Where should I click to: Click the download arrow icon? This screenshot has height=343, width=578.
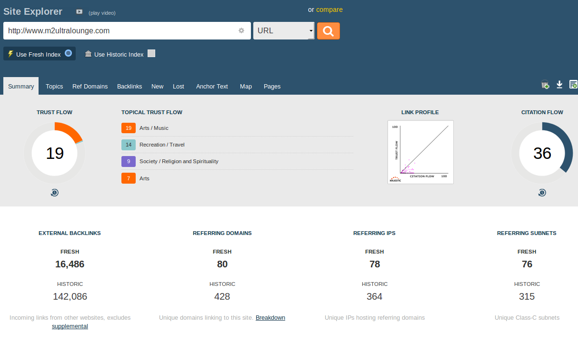pos(559,84)
